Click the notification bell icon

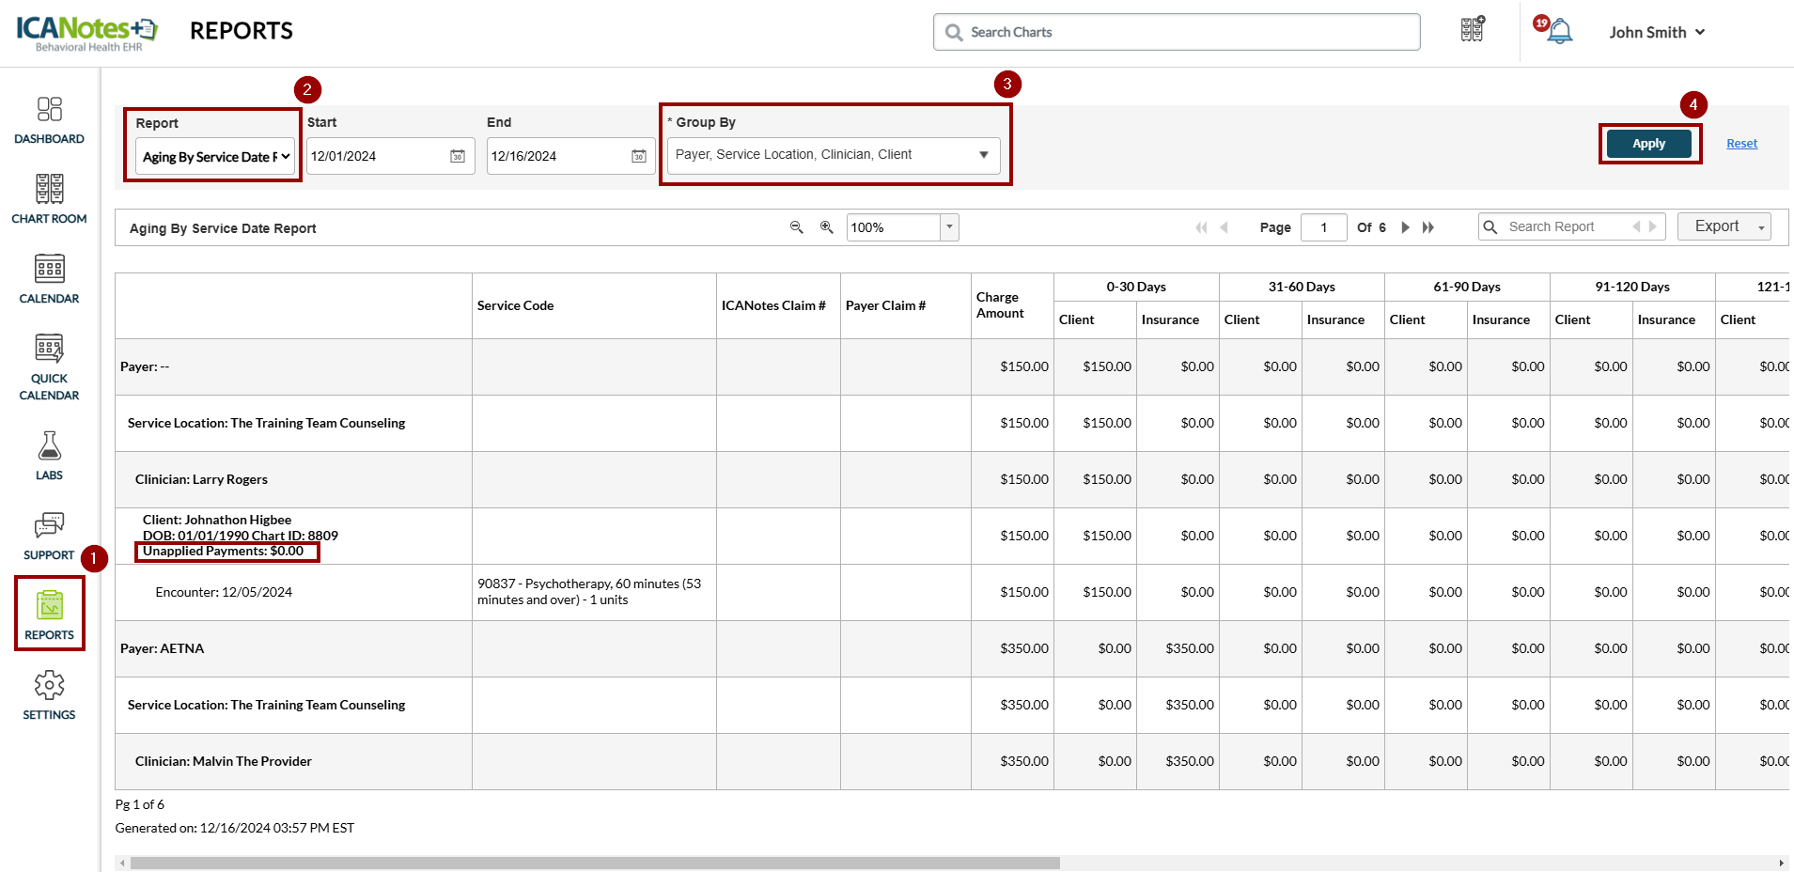pos(1559,32)
